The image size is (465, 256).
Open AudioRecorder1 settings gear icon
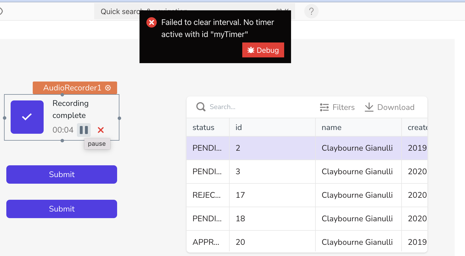(108, 88)
